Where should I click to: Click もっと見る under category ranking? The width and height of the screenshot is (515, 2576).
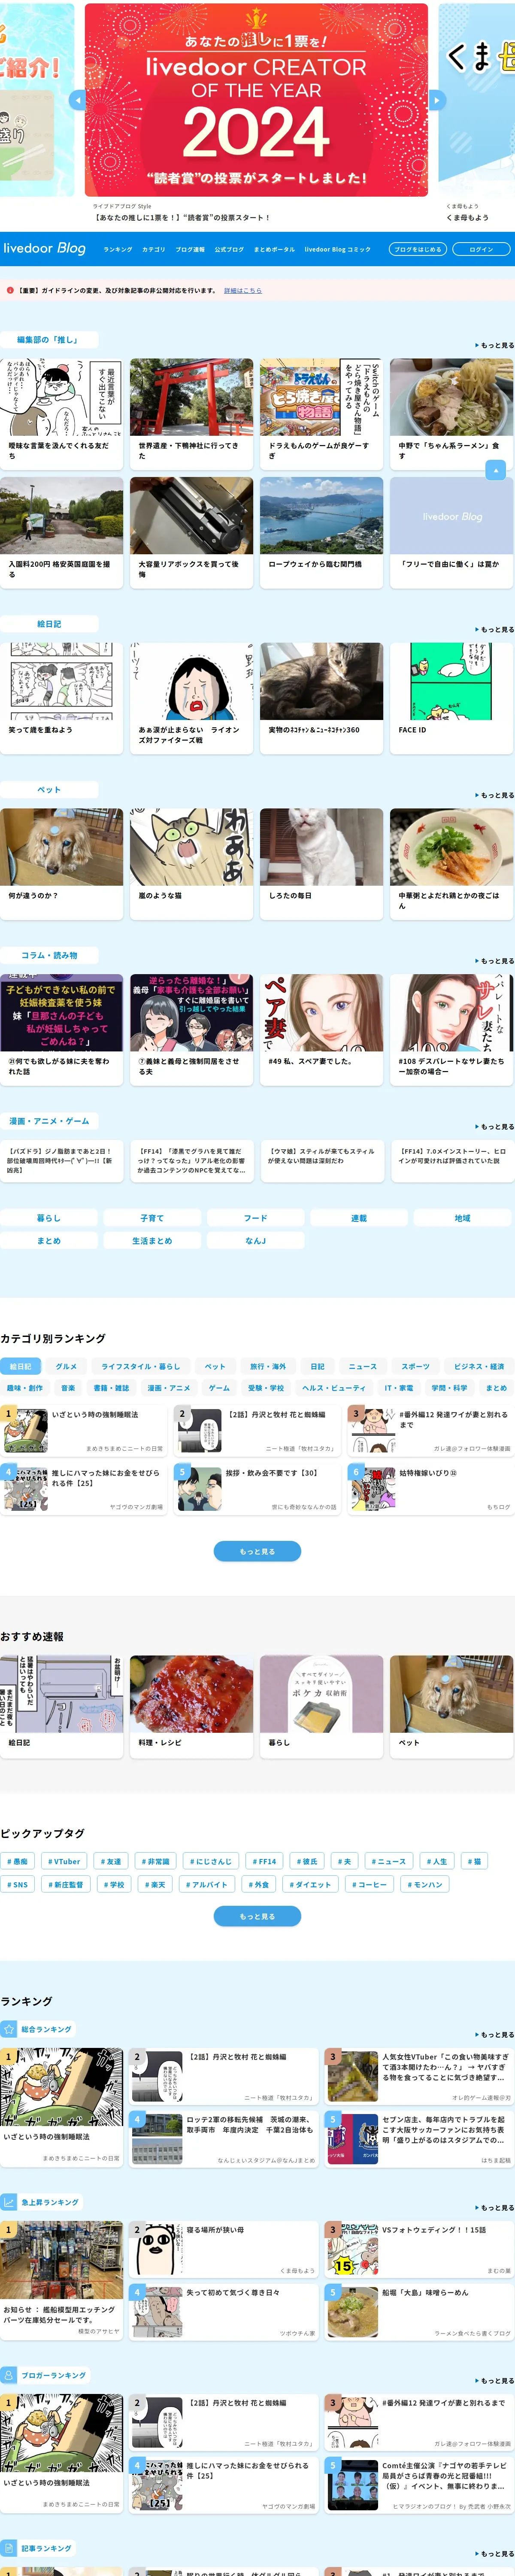[257, 1551]
